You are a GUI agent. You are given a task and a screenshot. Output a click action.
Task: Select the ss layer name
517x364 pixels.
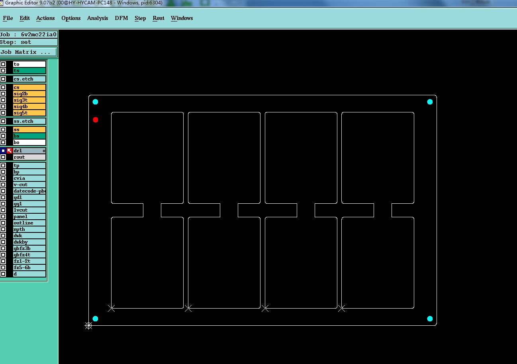[x=29, y=130]
